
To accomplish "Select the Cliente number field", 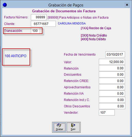I will 43,24.
